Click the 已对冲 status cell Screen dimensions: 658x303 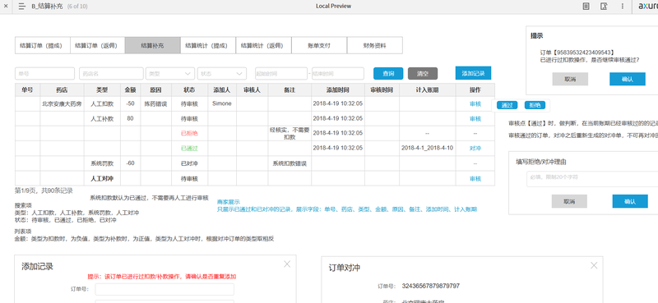pyautogui.click(x=189, y=163)
